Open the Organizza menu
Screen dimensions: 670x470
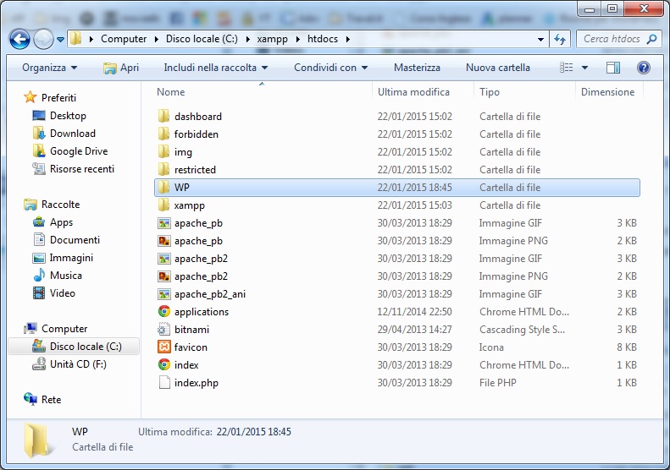tap(50, 68)
